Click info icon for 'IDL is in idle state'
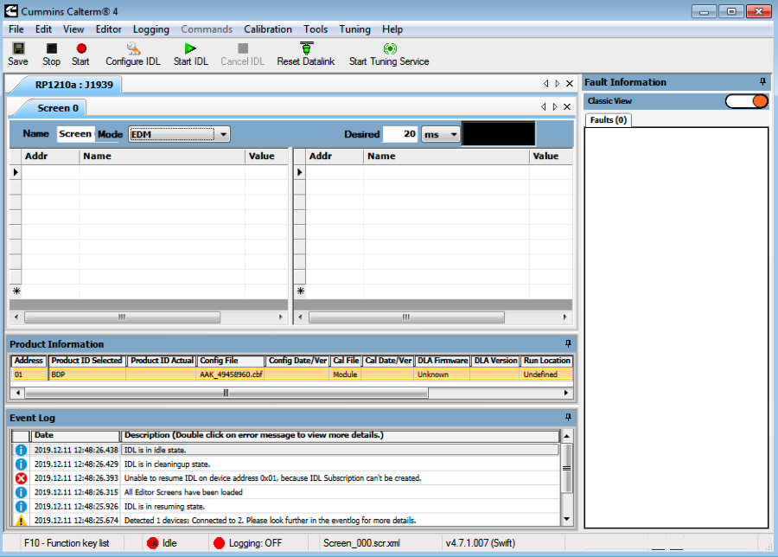This screenshot has width=778, height=557. pyautogui.click(x=21, y=450)
